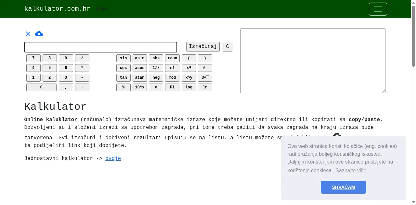Click the cube root 3√ button

pyautogui.click(x=205, y=78)
